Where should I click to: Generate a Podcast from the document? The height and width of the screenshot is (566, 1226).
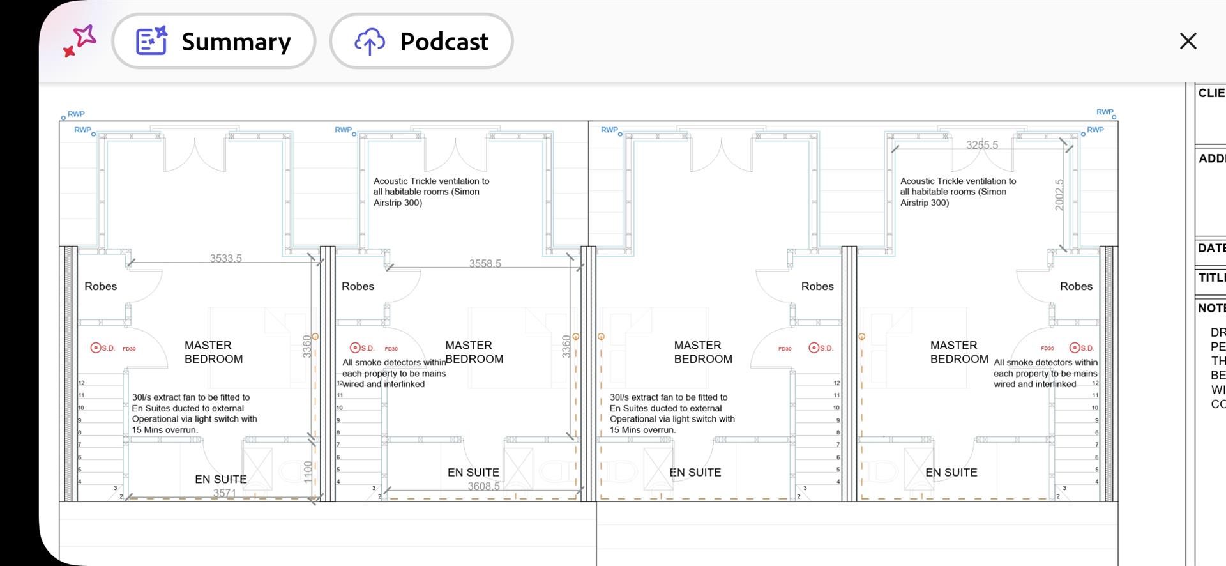[x=421, y=42]
